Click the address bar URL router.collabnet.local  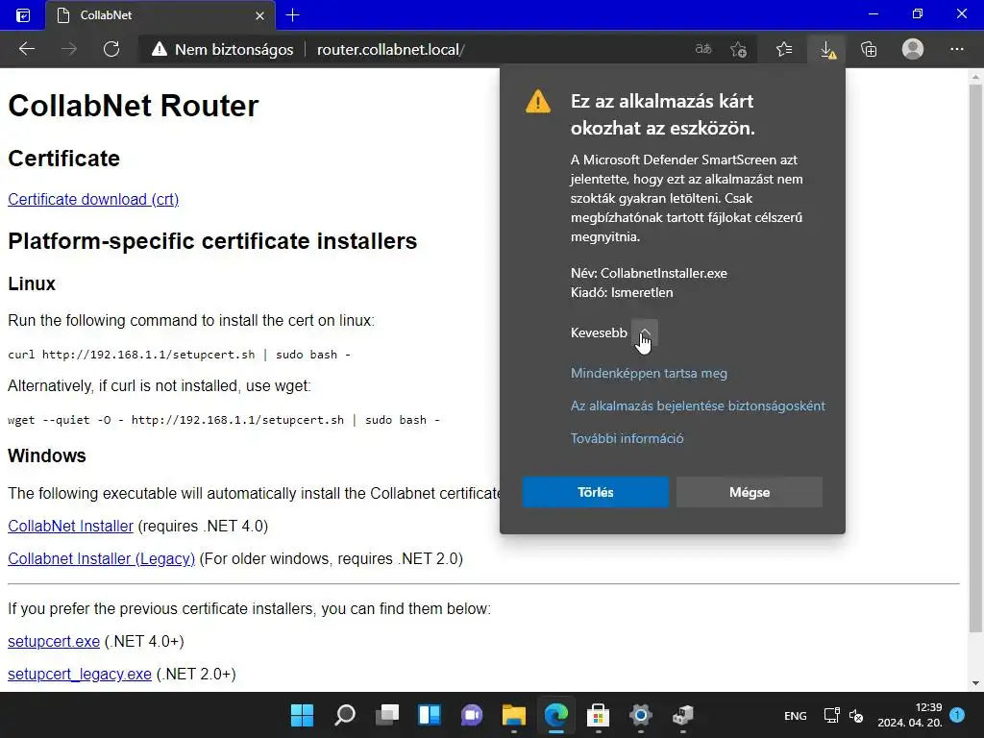click(390, 50)
